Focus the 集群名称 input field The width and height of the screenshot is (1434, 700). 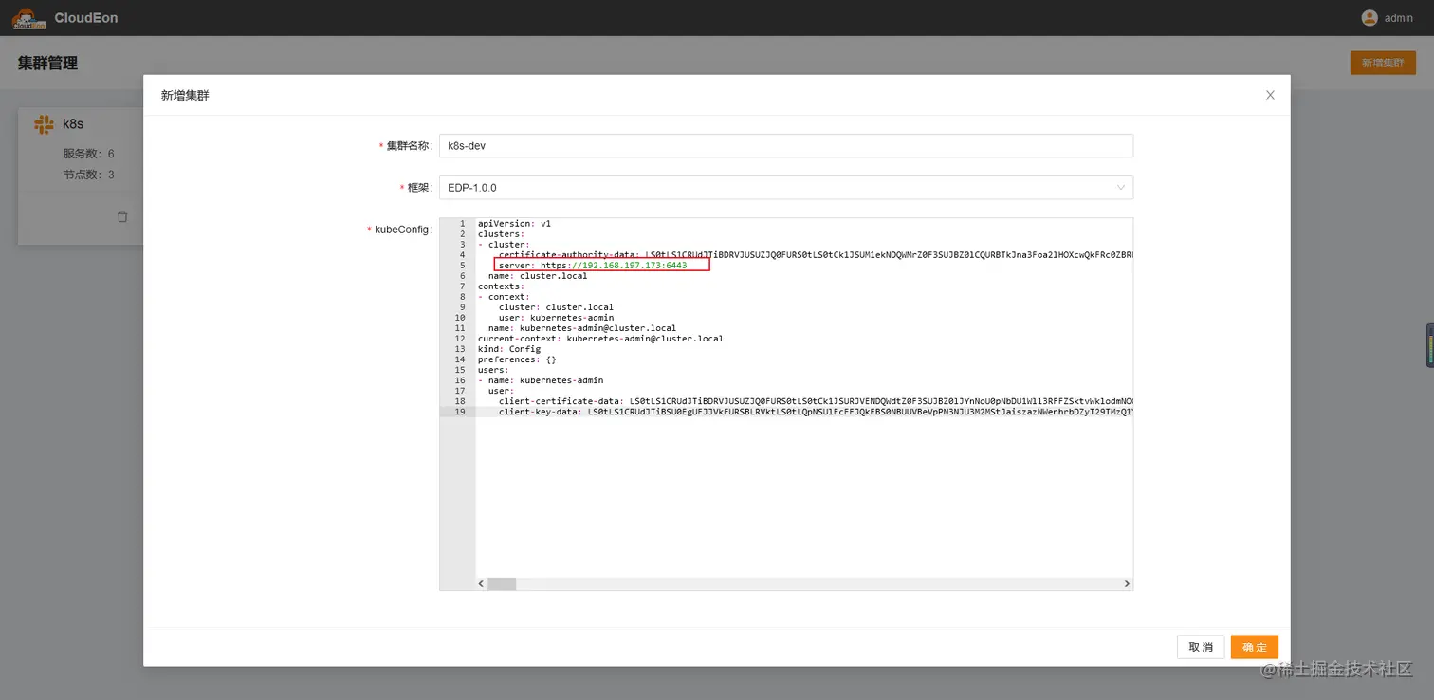(x=786, y=146)
